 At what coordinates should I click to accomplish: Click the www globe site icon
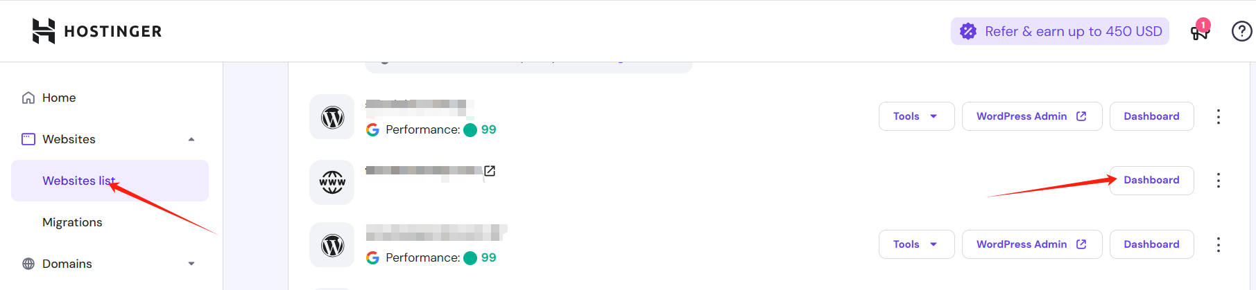click(332, 182)
